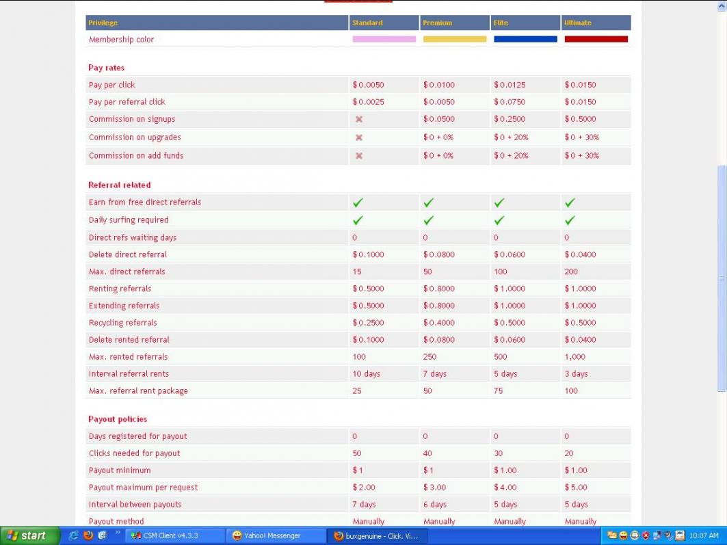The height and width of the screenshot is (545, 727).
Task: Click the round clock-like tray icon
Action: pyautogui.click(x=635, y=535)
